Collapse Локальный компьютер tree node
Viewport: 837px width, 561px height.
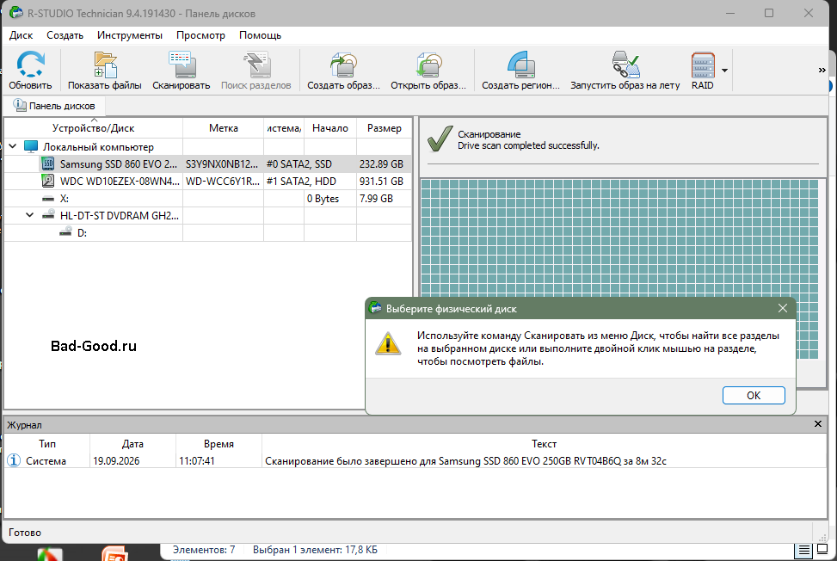tap(13, 145)
